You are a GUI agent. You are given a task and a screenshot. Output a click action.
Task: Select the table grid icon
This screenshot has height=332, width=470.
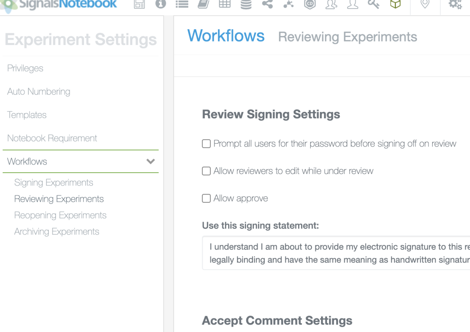click(x=225, y=4)
